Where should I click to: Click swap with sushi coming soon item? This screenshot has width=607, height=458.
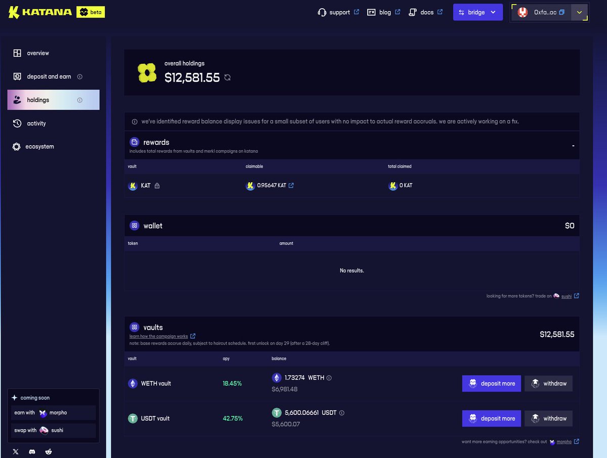[53, 431]
